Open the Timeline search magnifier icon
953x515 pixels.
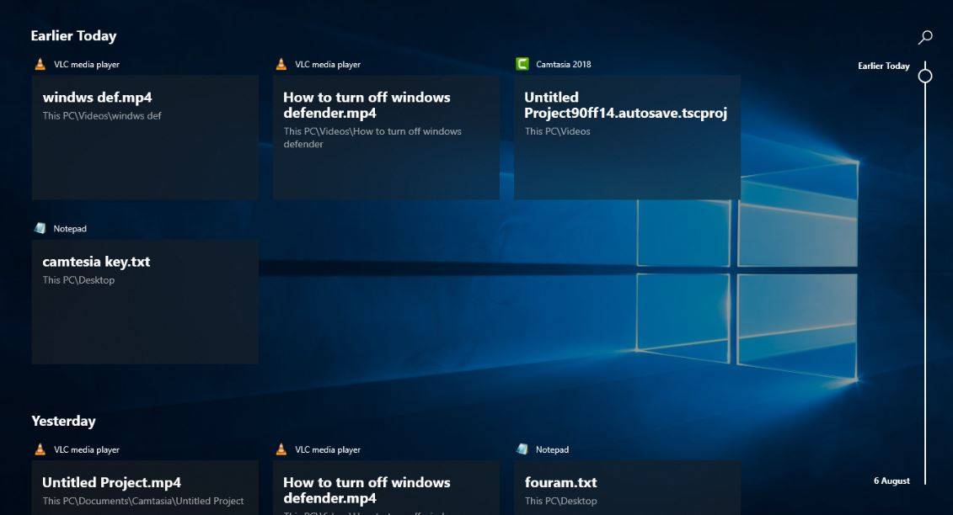point(925,37)
